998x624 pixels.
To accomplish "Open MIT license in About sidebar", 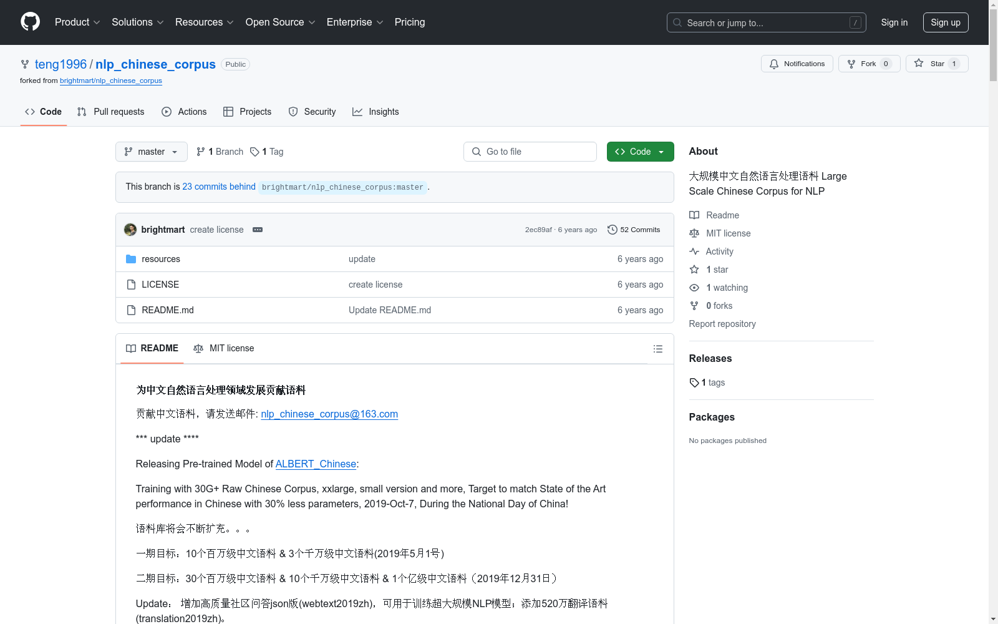I will (720, 233).
